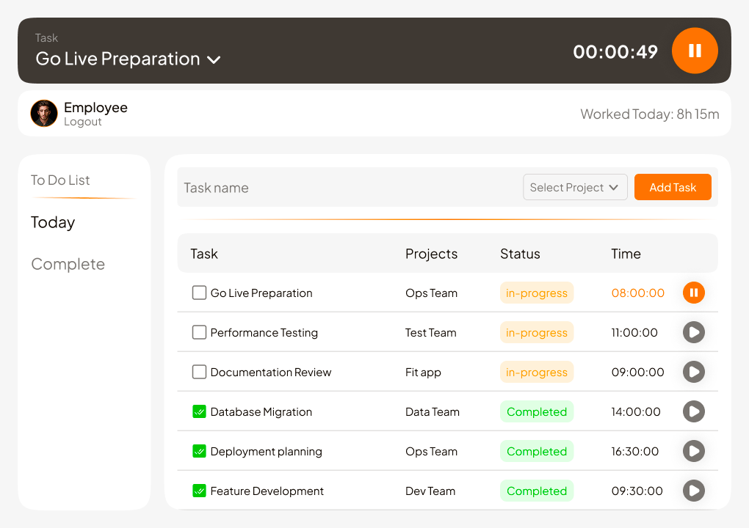
Task: Tick the Performance Testing checkbox
Action: pyautogui.click(x=199, y=333)
